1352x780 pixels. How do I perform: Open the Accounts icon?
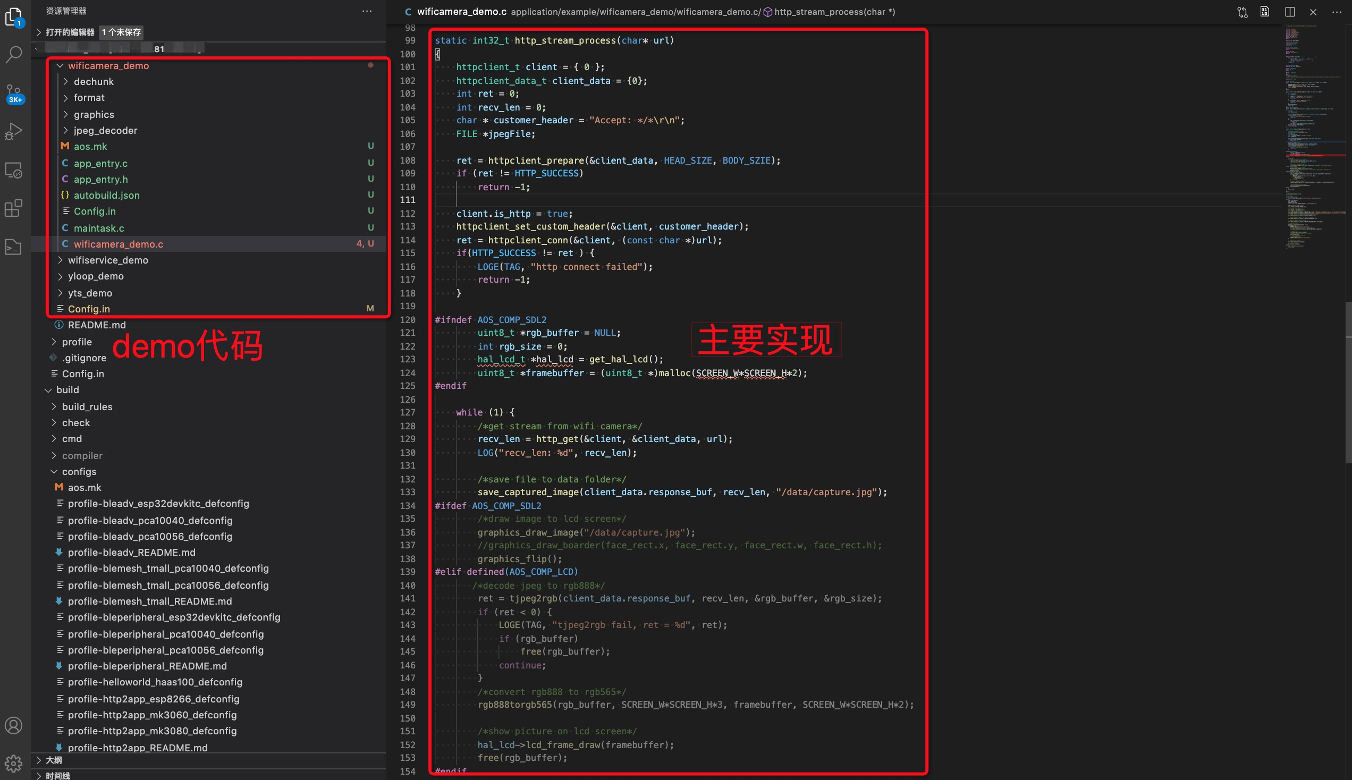coord(14,725)
